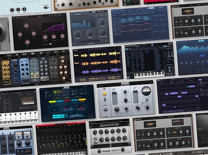Screen dimensions: 208x155
Task: Click the lowest purple note in the piano roll
Action: click(x=164, y=105)
